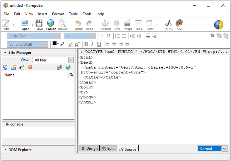Decrease font size with smaller A

click(x=70, y=45)
